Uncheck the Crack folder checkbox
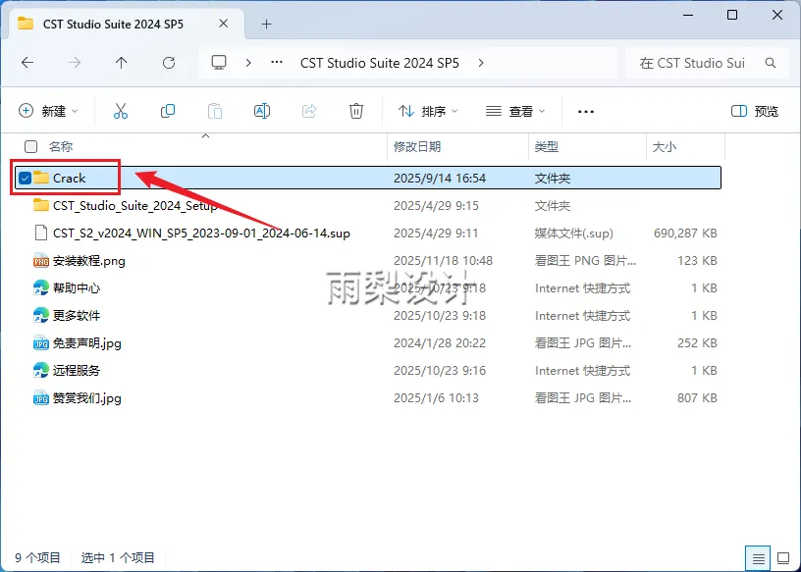Screen dimensions: 801x572 coord(25,178)
